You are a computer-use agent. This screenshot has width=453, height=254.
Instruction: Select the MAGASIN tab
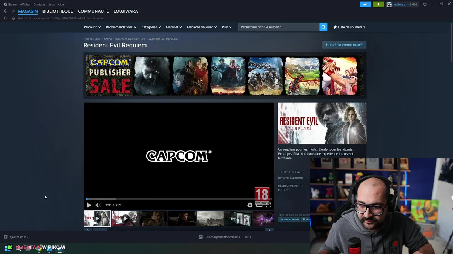tap(28, 11)
